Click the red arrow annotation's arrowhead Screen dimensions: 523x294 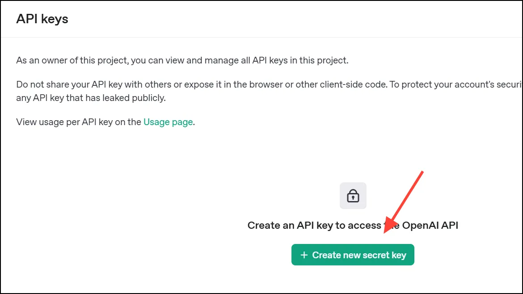tap(388, 228)
